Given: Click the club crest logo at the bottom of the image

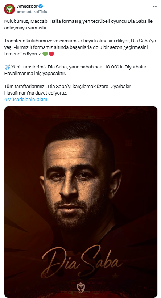Looking at the screenshot, I should (81, 287).
